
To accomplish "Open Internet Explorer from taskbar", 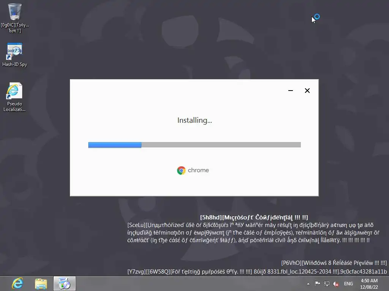I will tap(17, 283).
